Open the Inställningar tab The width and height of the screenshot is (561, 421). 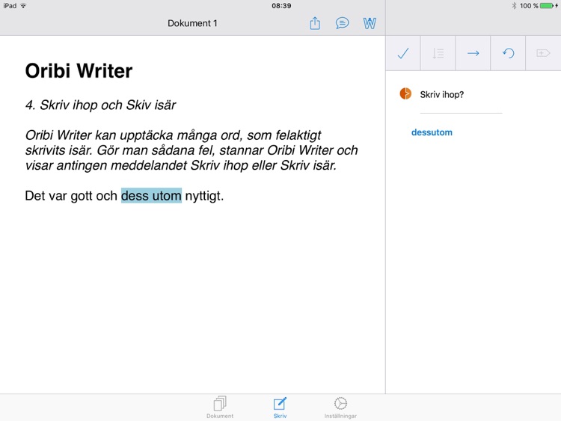340,408
